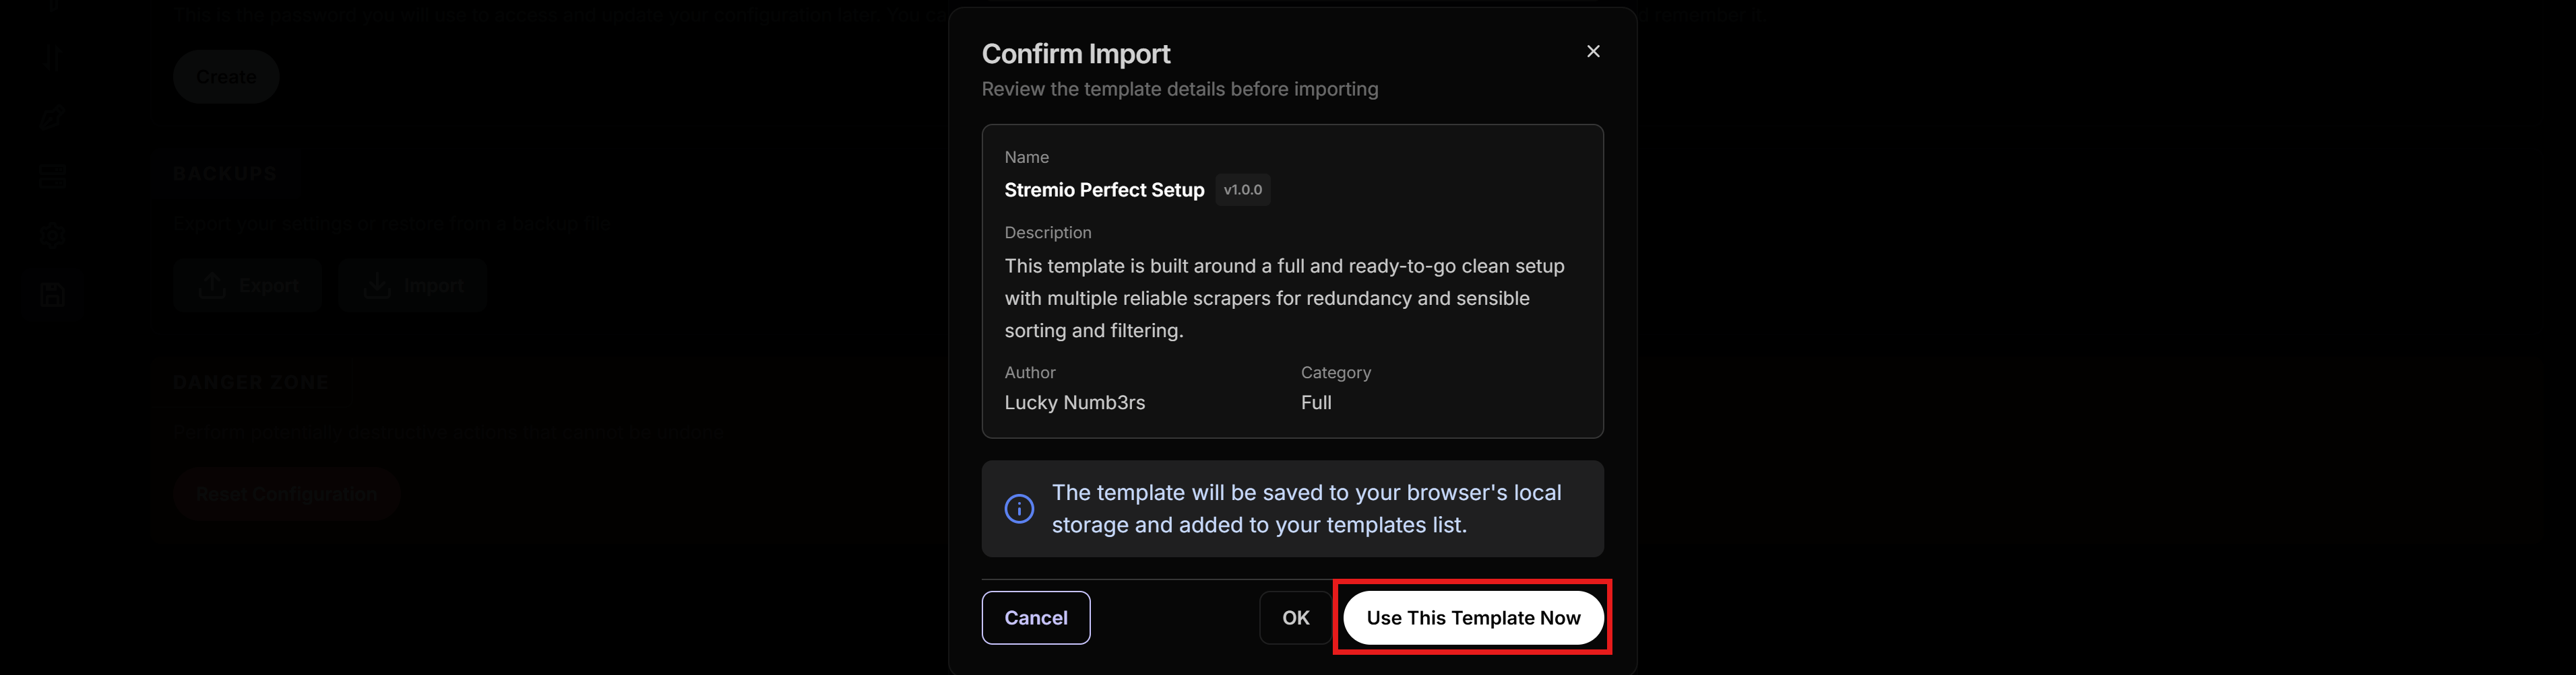Viewport: 2576px width, 675px height.
Task: Open the stacked rows sidebar icon
Action: click(53, 177)
